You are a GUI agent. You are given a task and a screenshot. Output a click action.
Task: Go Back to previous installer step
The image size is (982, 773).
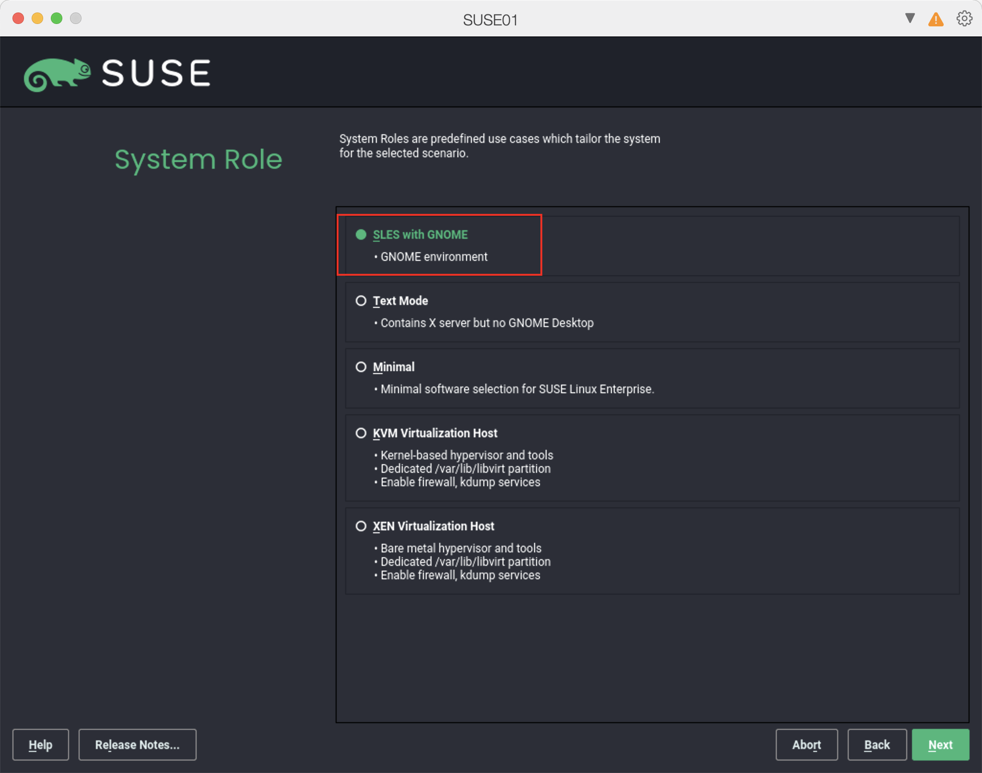pos(877,745)
